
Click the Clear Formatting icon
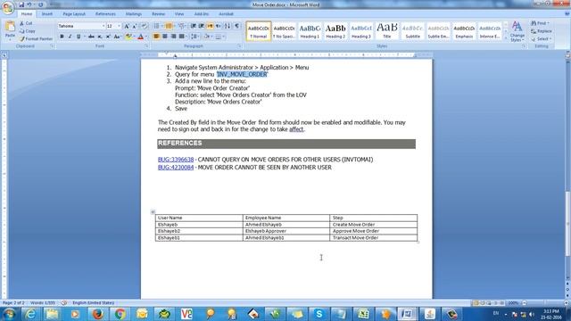click(145, 26)
